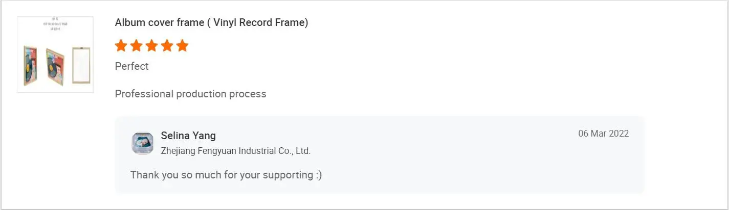Click the fourth orange rating star
729x210 pixels.
[167, 46]
